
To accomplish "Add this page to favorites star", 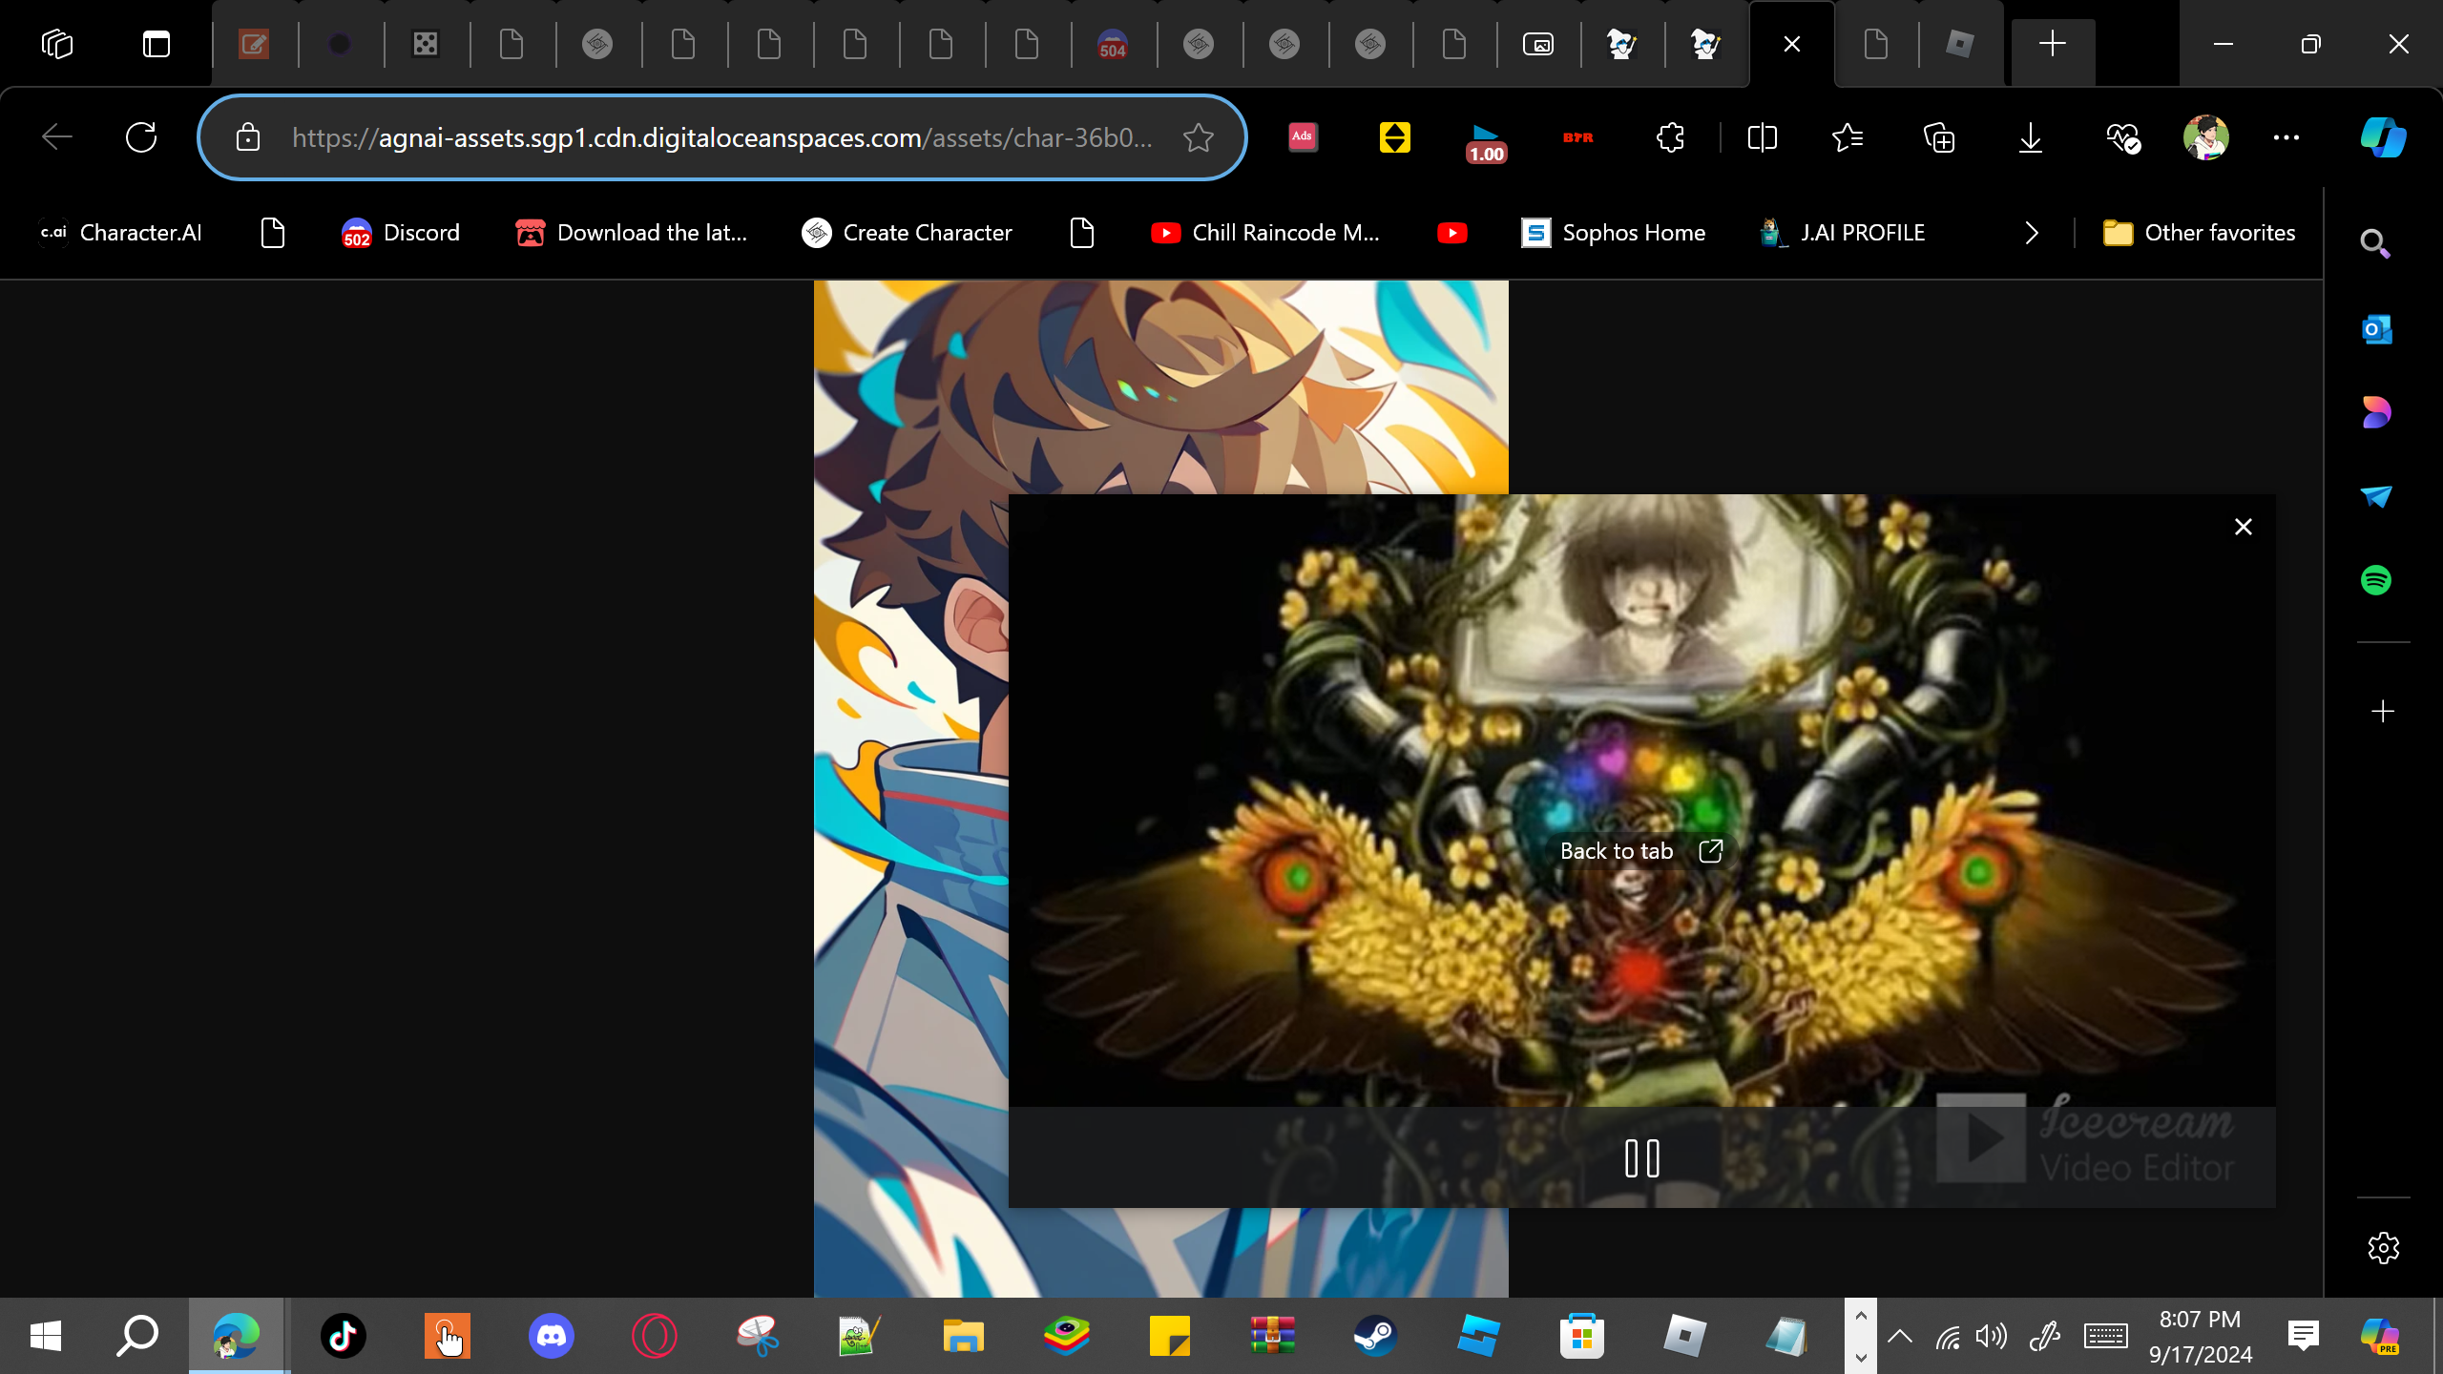I will click(1199, 137).
